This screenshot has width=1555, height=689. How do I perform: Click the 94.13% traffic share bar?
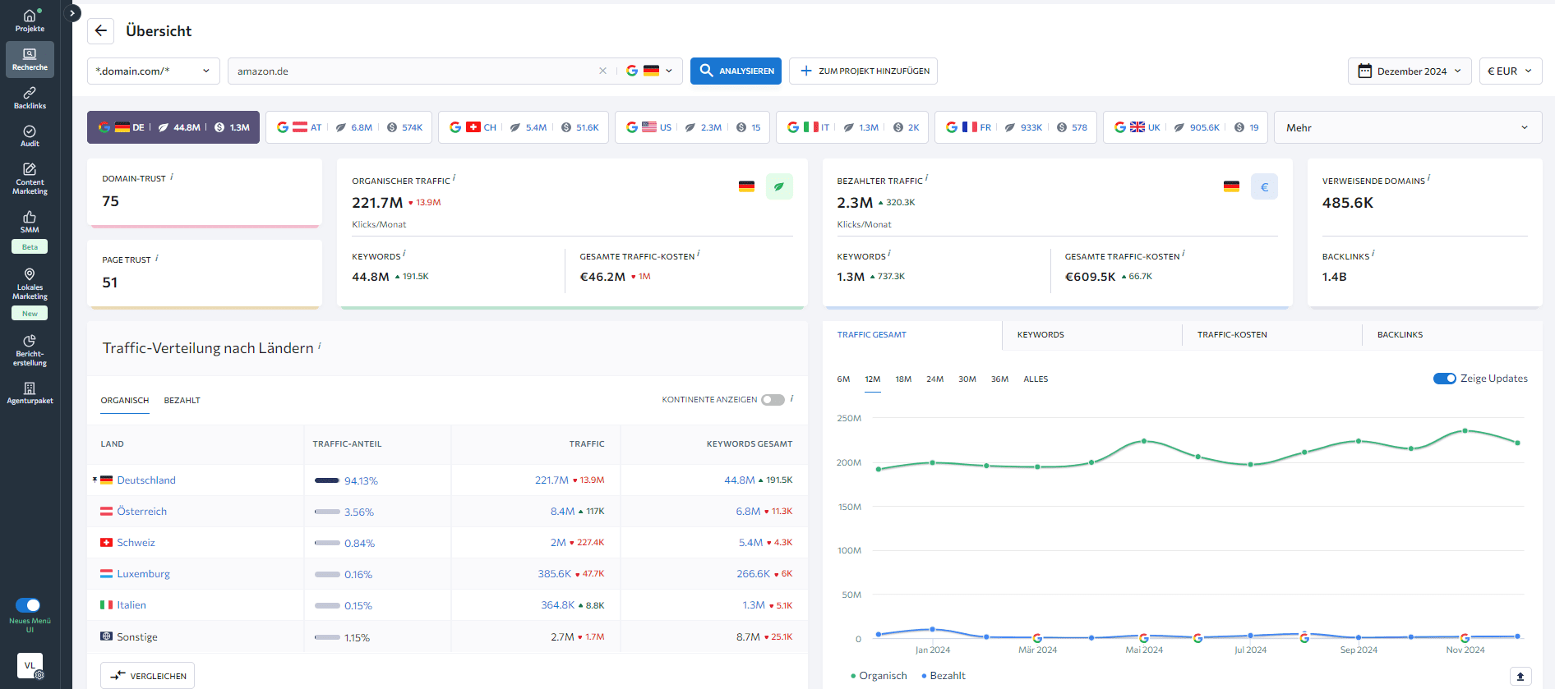[x=327, y=480]
